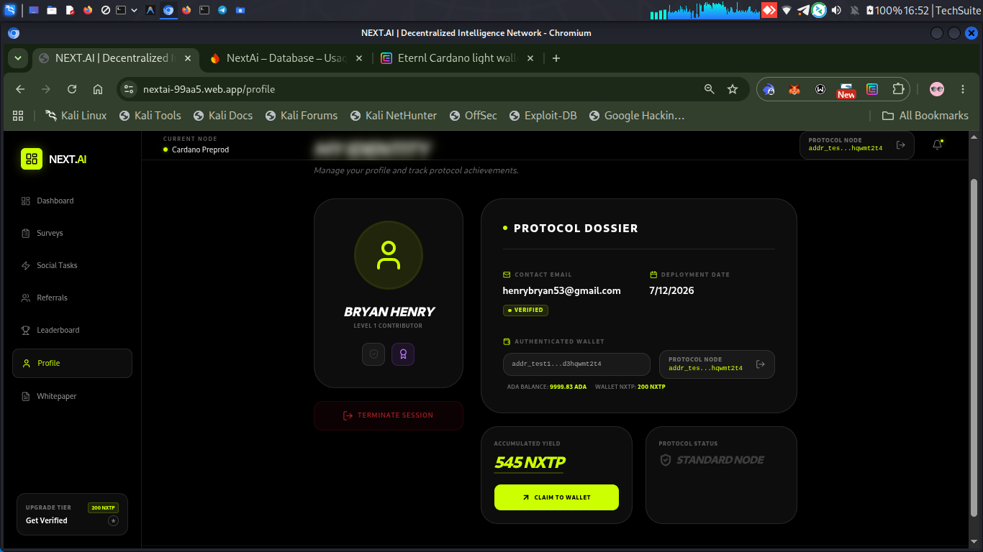Open the Kali applications menu icon
This screenshot has width=983, height=552.
tap(9, 10)
